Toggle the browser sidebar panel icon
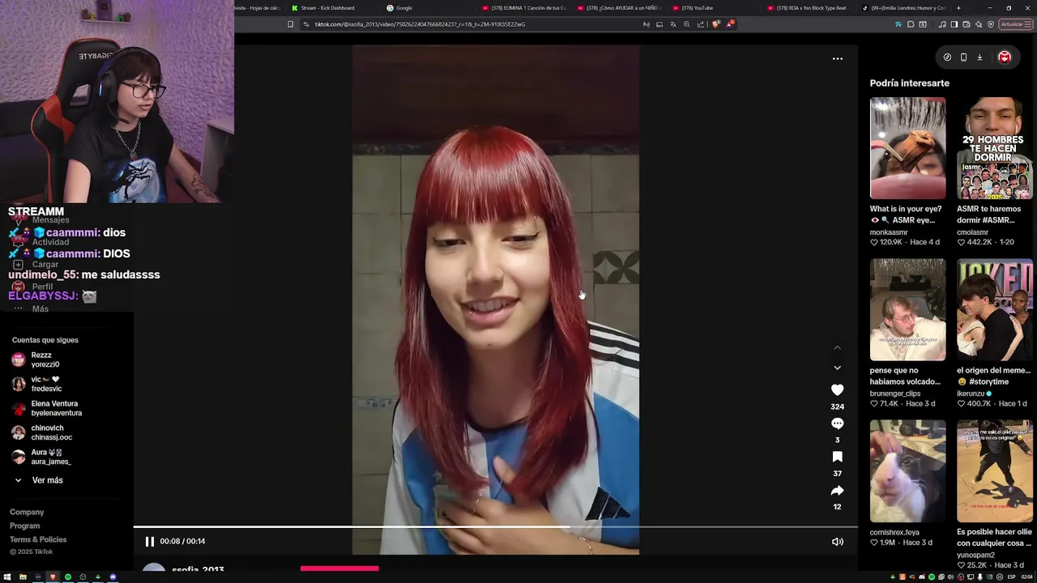 [954, 24]
